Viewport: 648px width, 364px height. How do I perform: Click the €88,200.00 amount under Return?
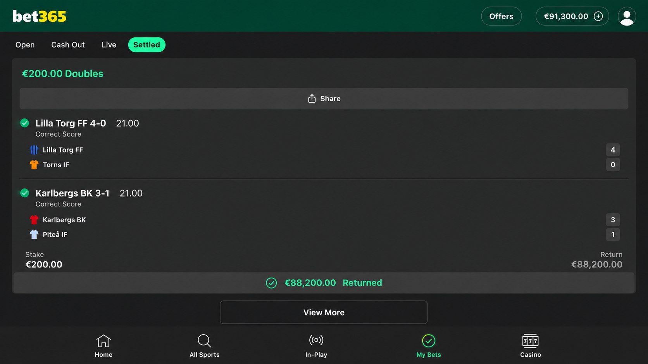(597, 265)
